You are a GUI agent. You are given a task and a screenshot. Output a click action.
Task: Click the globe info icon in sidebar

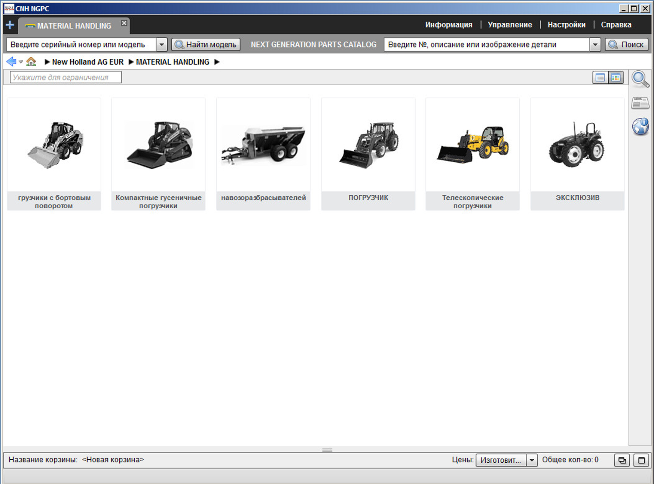pyautogui.click(x=640, y=126)
